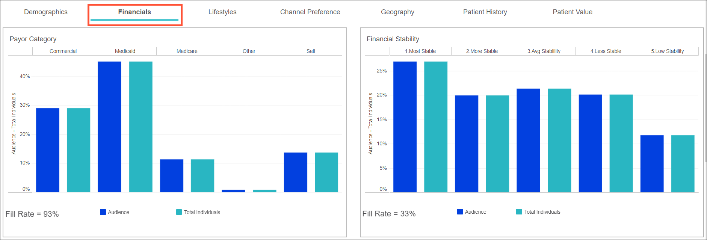
Task: Open the Channel Preference tab
Action: coord(310,12)
